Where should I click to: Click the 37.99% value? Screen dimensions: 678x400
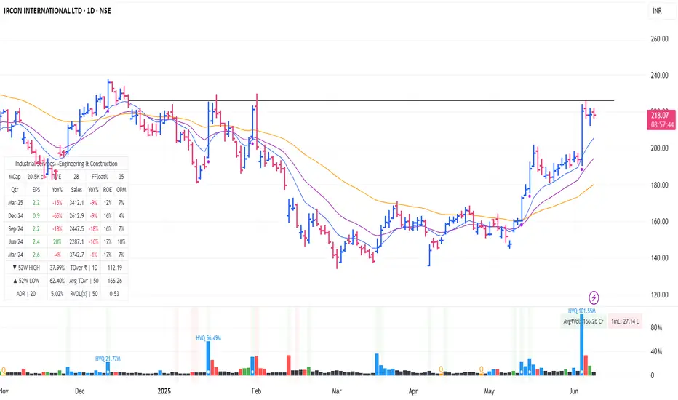coord(57,268)
